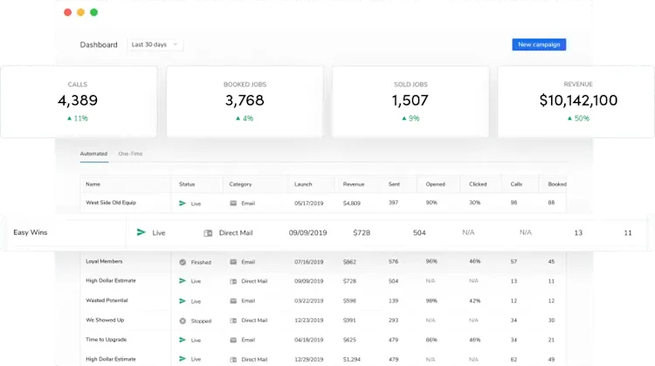Open the We Showed Up campaign
655x366 pixels.
coord(105,320)
